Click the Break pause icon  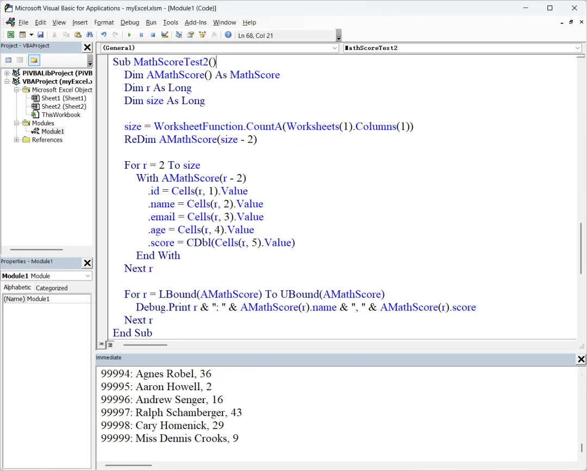pyautogui.click(x=141, y=35)
